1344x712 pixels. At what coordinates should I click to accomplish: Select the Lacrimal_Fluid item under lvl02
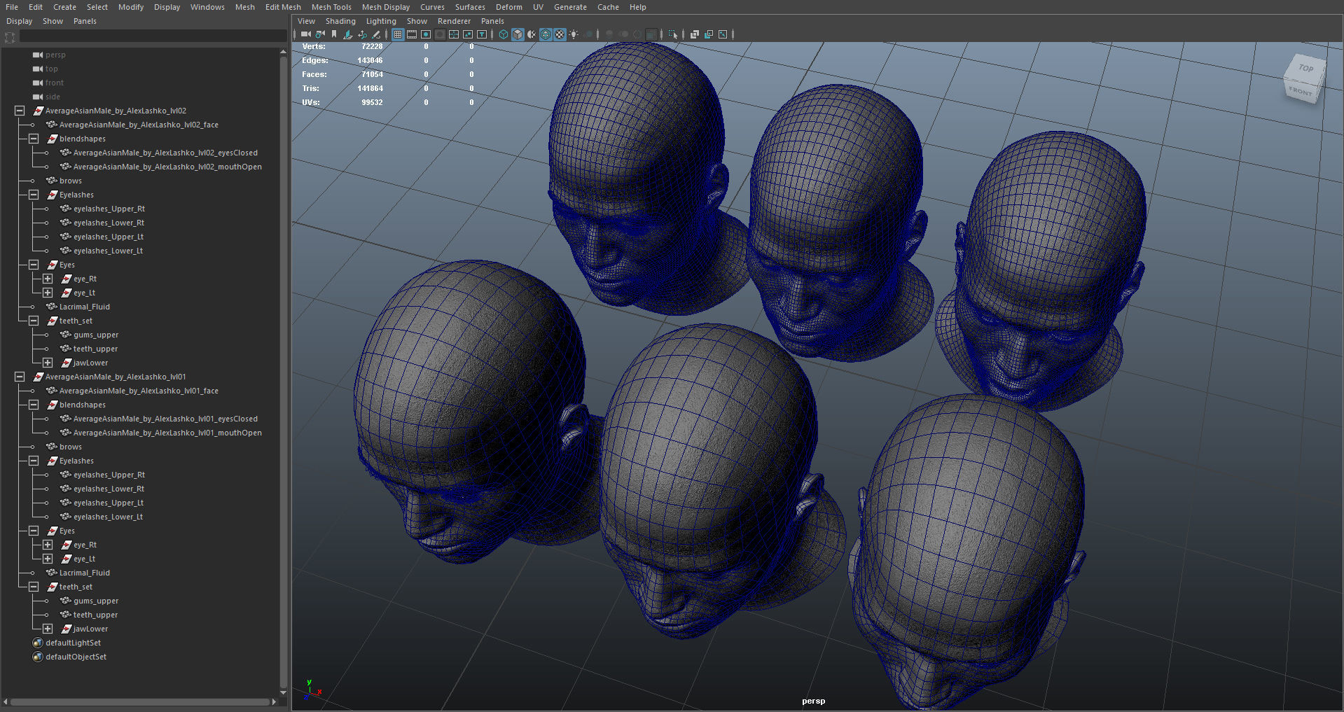(x=84, y=307)
